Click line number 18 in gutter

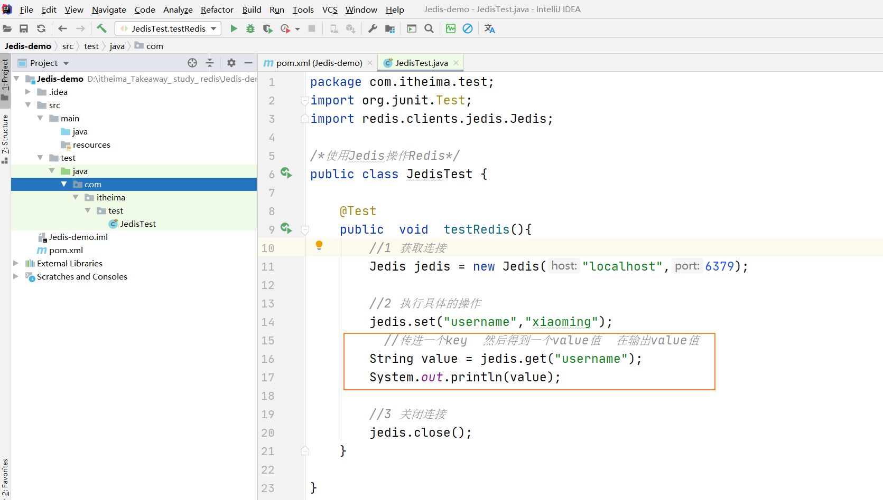tap(268, 396)
